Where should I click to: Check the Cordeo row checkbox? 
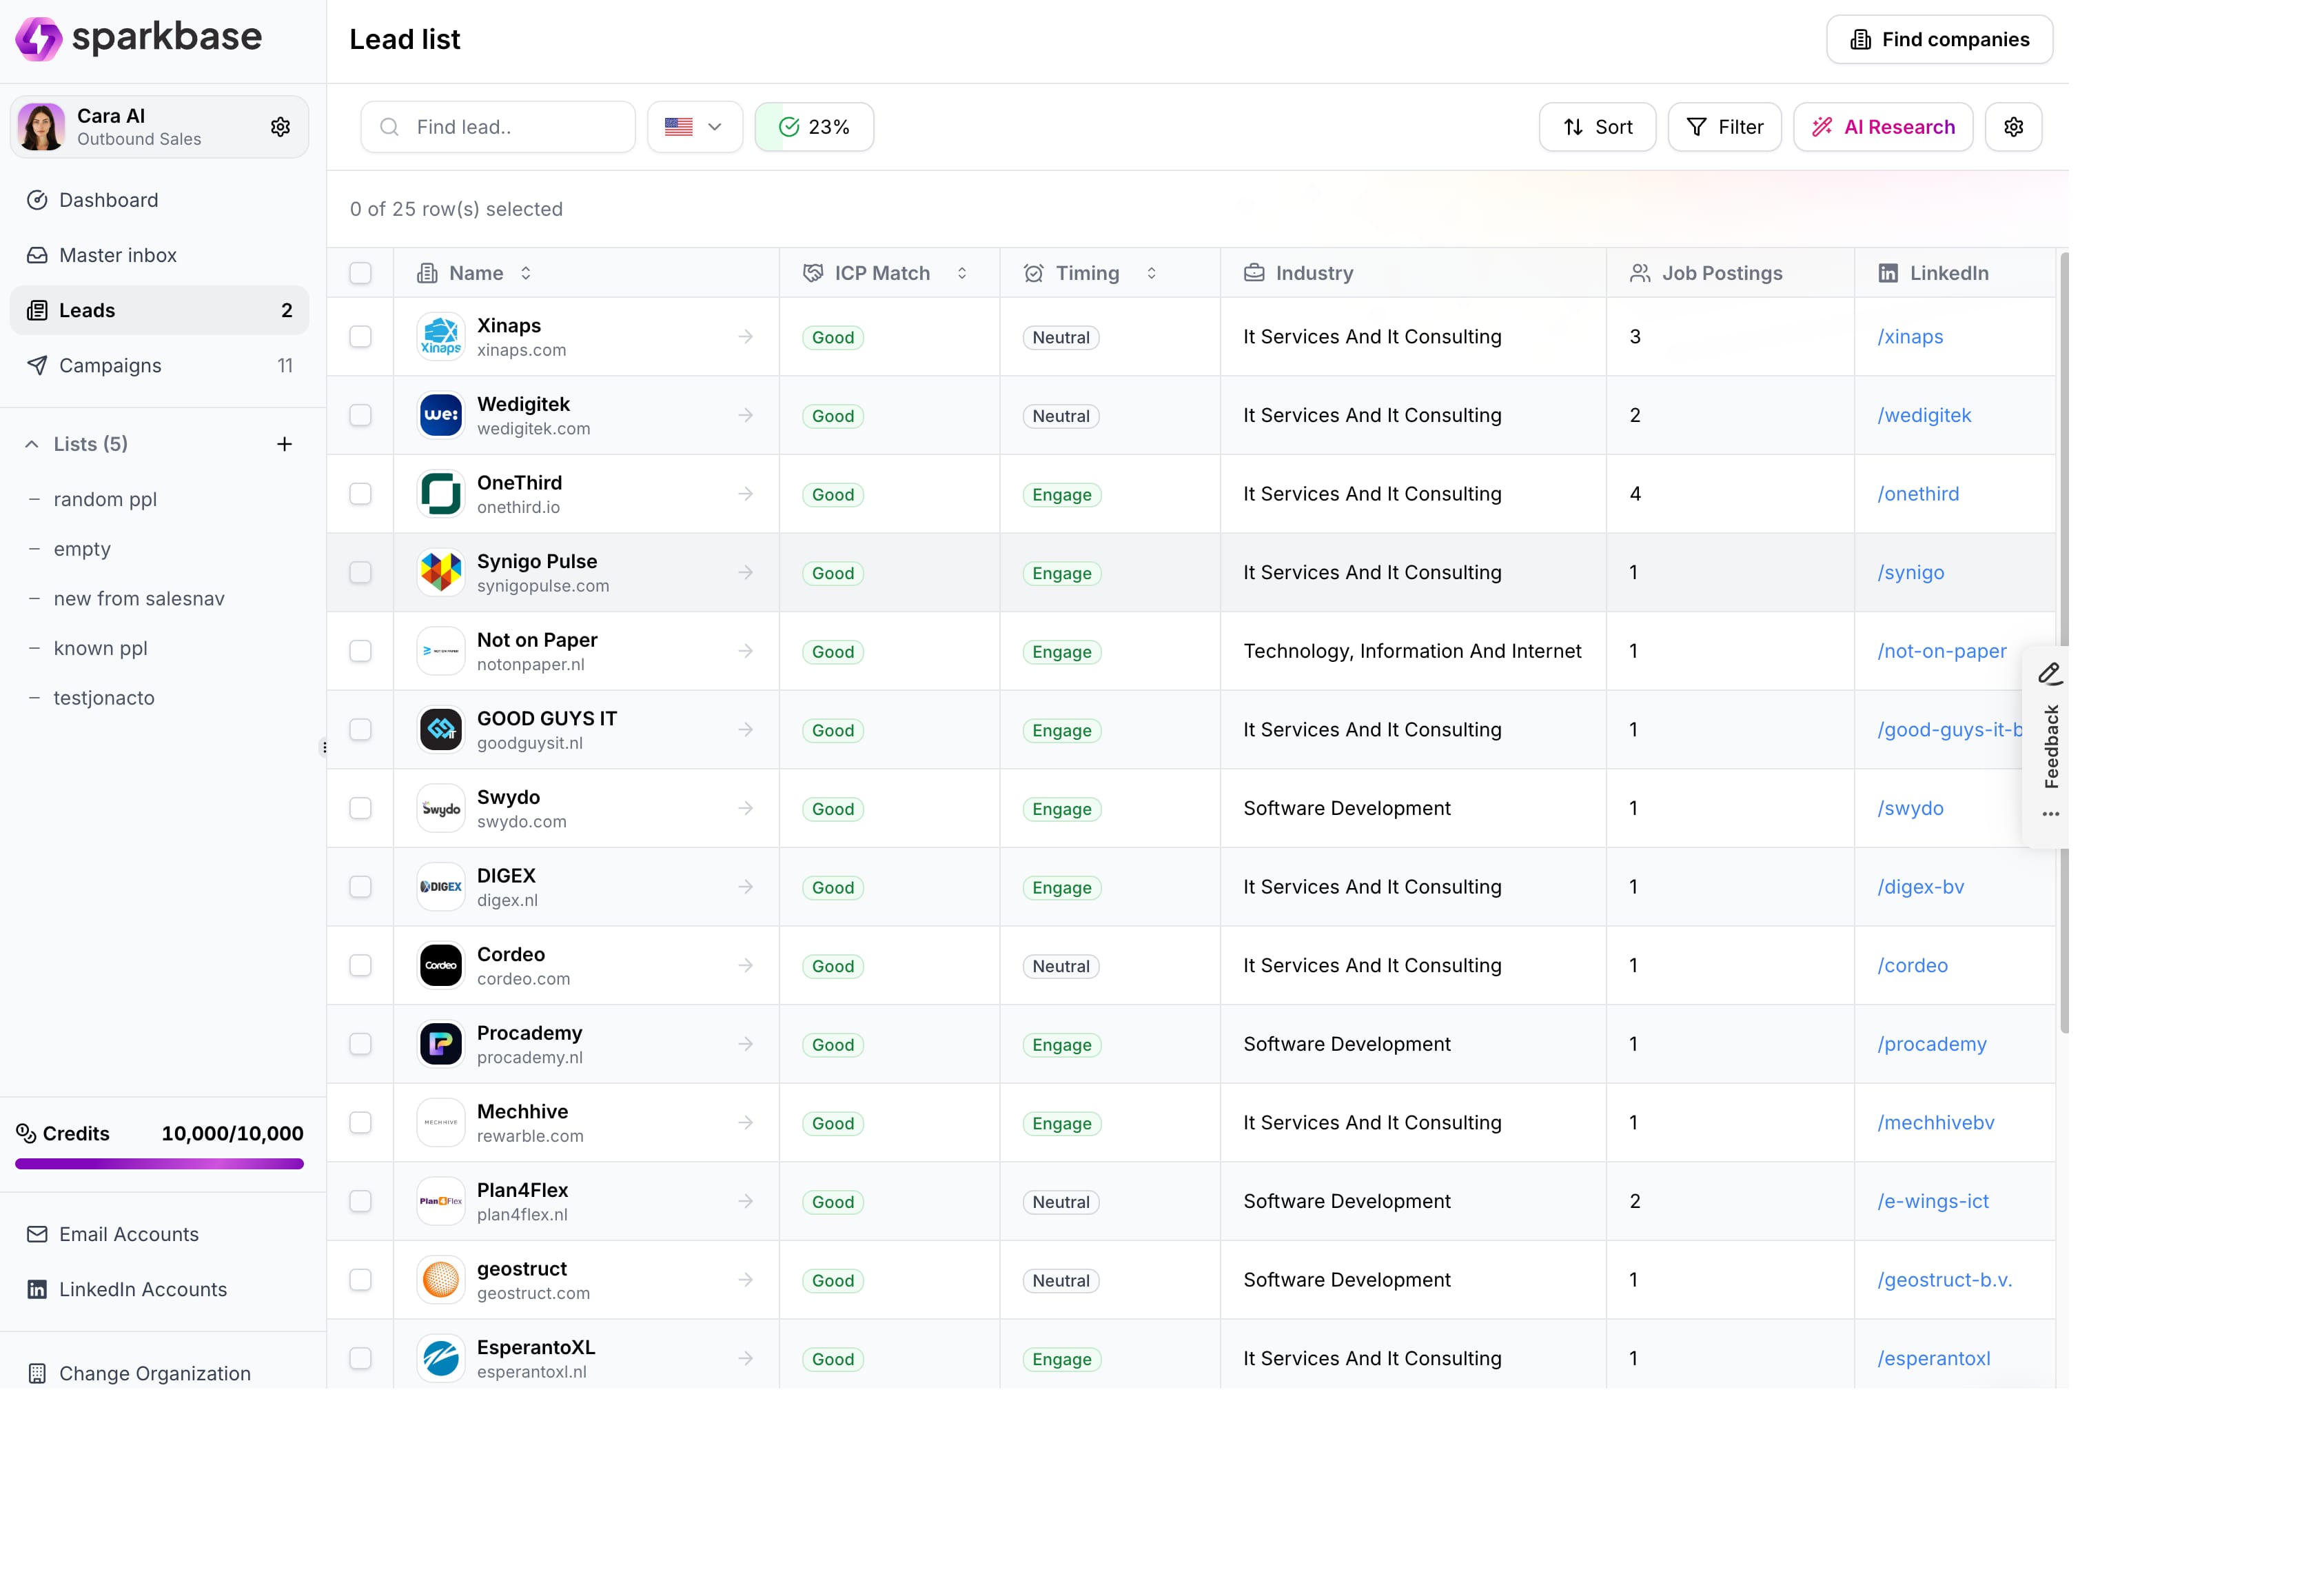pos(361,965)
